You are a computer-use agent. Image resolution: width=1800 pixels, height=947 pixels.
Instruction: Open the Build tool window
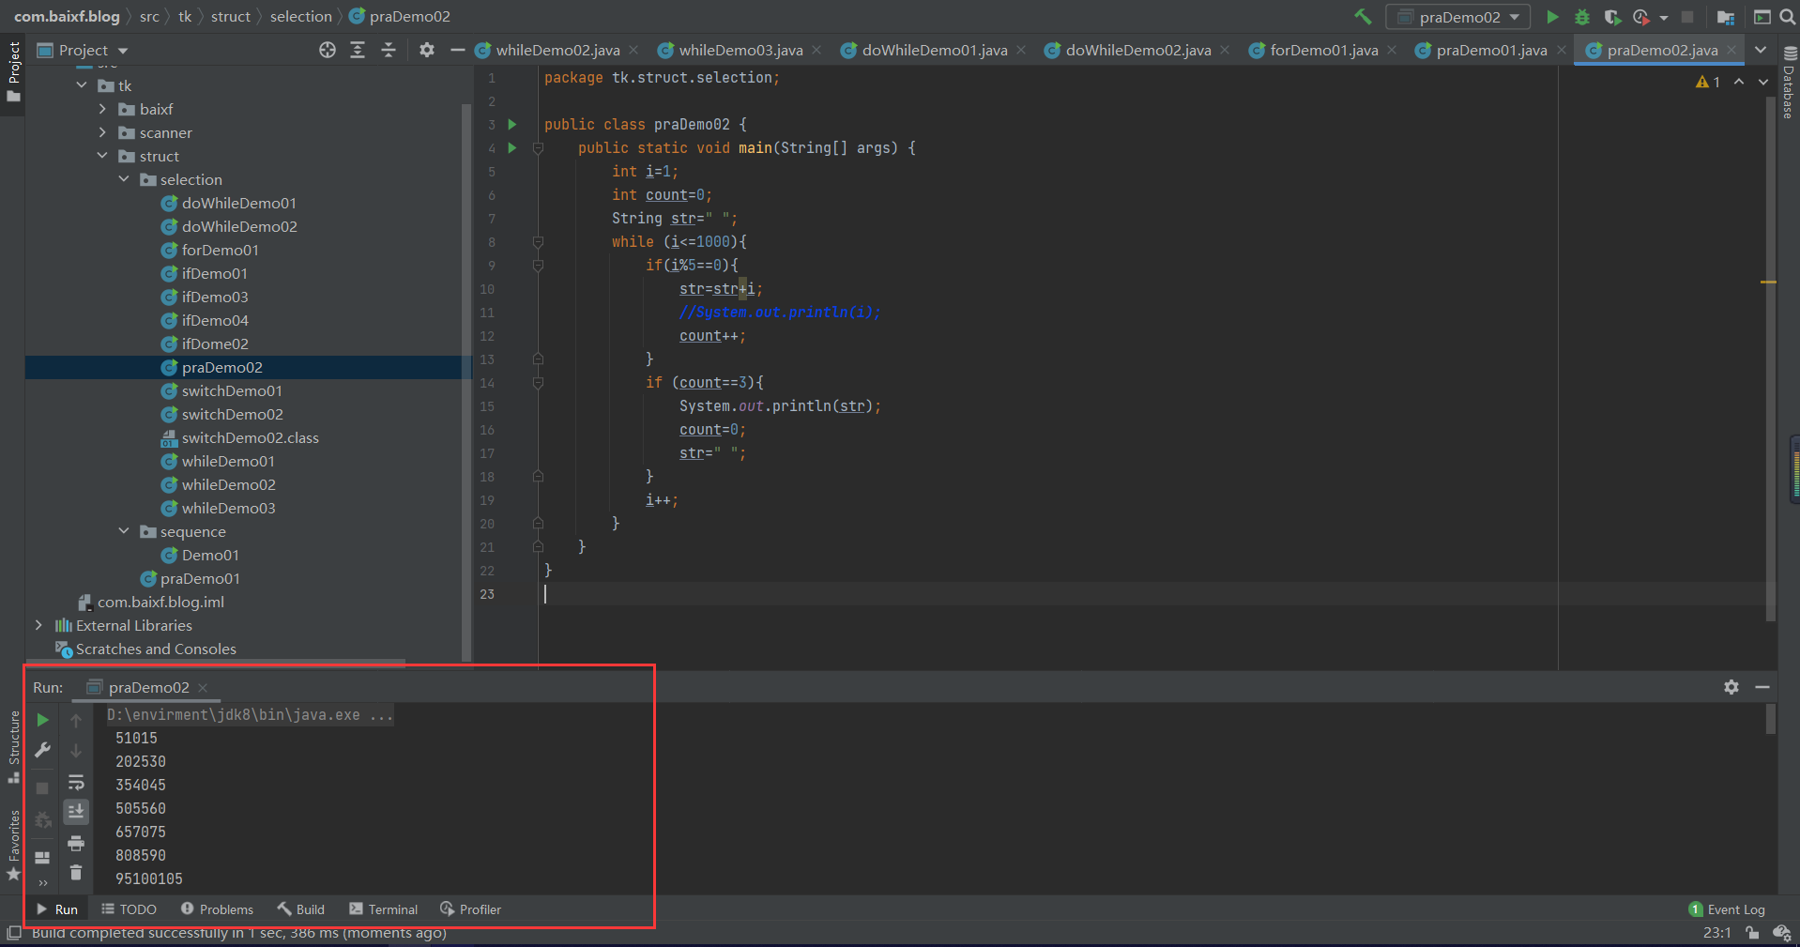click(301, 909)
